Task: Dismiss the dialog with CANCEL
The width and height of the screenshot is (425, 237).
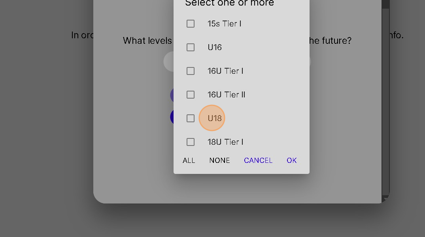Action: point(258,160)
